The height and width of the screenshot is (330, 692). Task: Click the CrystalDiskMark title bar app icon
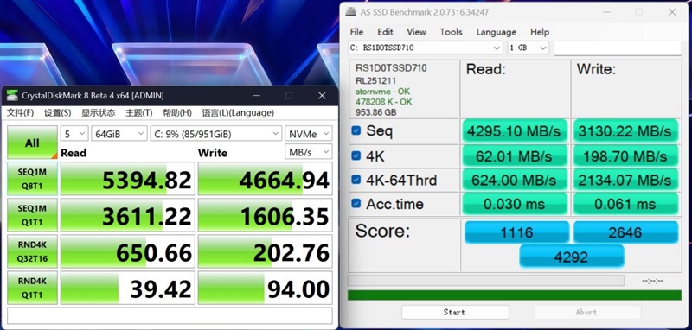[12, 96]
